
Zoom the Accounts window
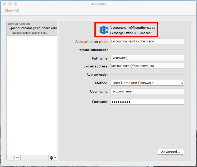15,4
